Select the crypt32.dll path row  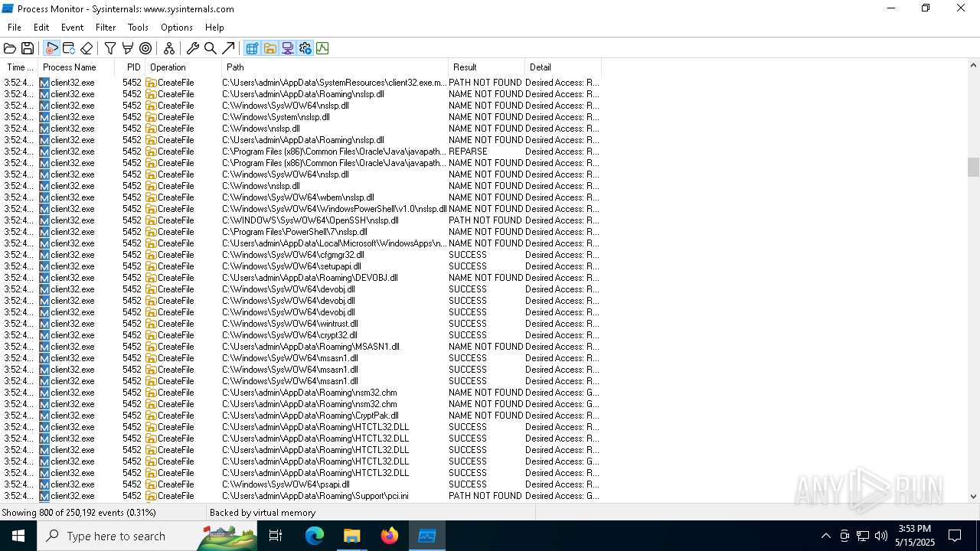(x=301, y=335)
